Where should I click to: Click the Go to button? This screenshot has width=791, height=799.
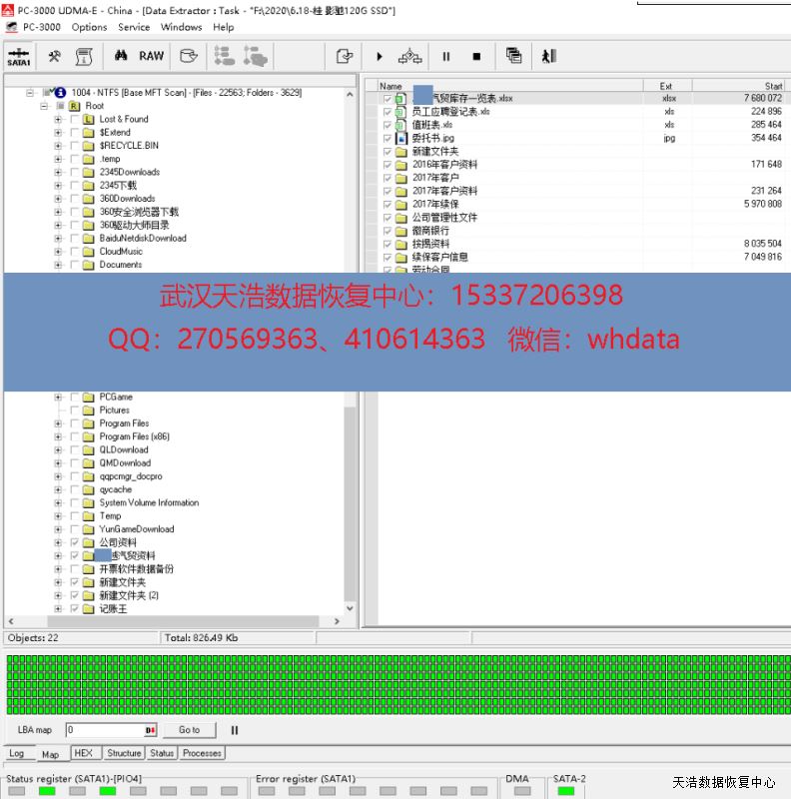click(x=189, y=730)
